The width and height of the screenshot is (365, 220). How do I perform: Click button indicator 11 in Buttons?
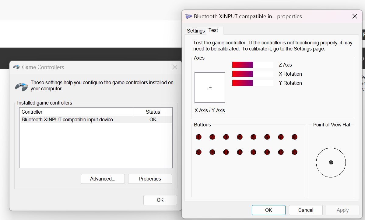pos(226,152)
